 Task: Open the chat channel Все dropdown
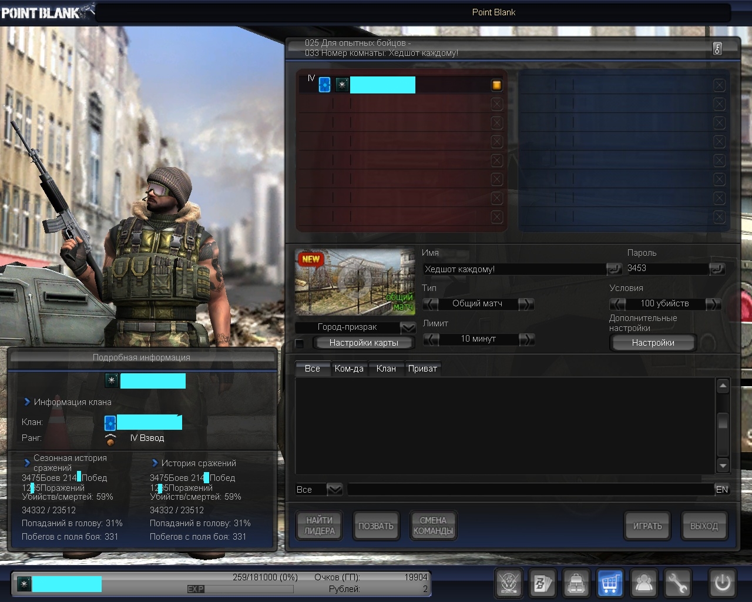tap(334, 489)
